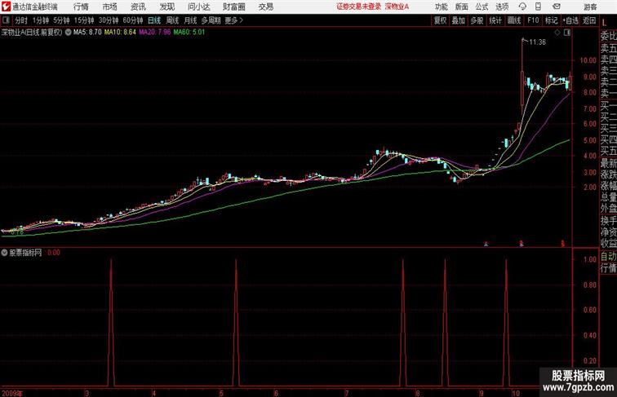This screenshot has height=397, width=617.
Task: Click the L tab on right panel
Action: tap(605, 23)
